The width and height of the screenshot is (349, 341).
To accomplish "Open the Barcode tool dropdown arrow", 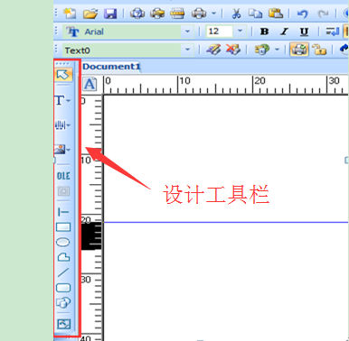I will click(69, 125).
